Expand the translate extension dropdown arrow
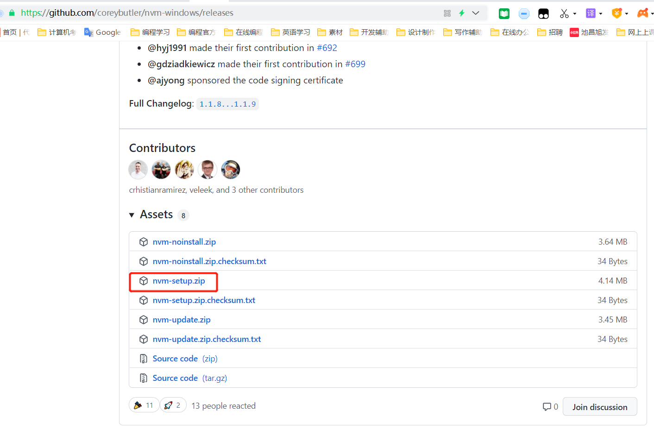654x430 pixels. [x=601, y=14]
